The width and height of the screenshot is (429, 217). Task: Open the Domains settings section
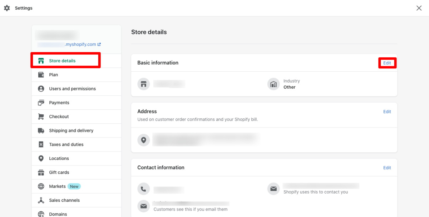pyautogui.click(x=58, y=214)
